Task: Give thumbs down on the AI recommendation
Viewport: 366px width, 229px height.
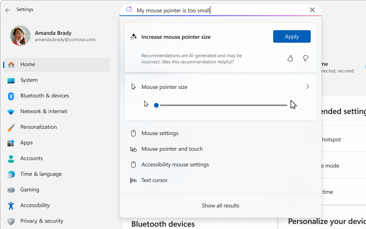Action: tap(305, 58)
